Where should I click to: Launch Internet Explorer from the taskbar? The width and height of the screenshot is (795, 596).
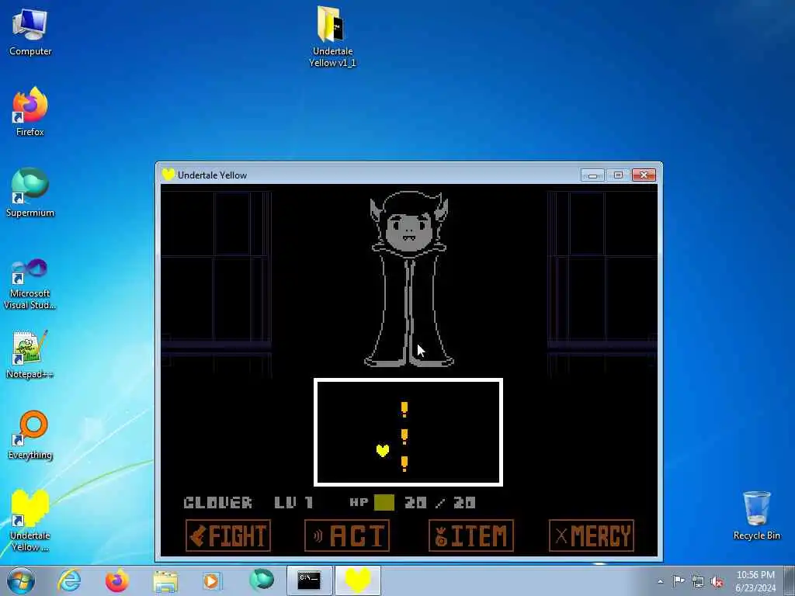coord(69,580)
